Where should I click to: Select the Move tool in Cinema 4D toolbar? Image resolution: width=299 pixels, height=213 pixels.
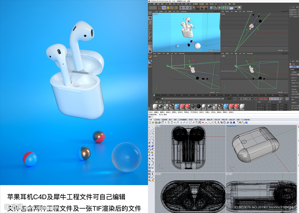coord(164,8)
